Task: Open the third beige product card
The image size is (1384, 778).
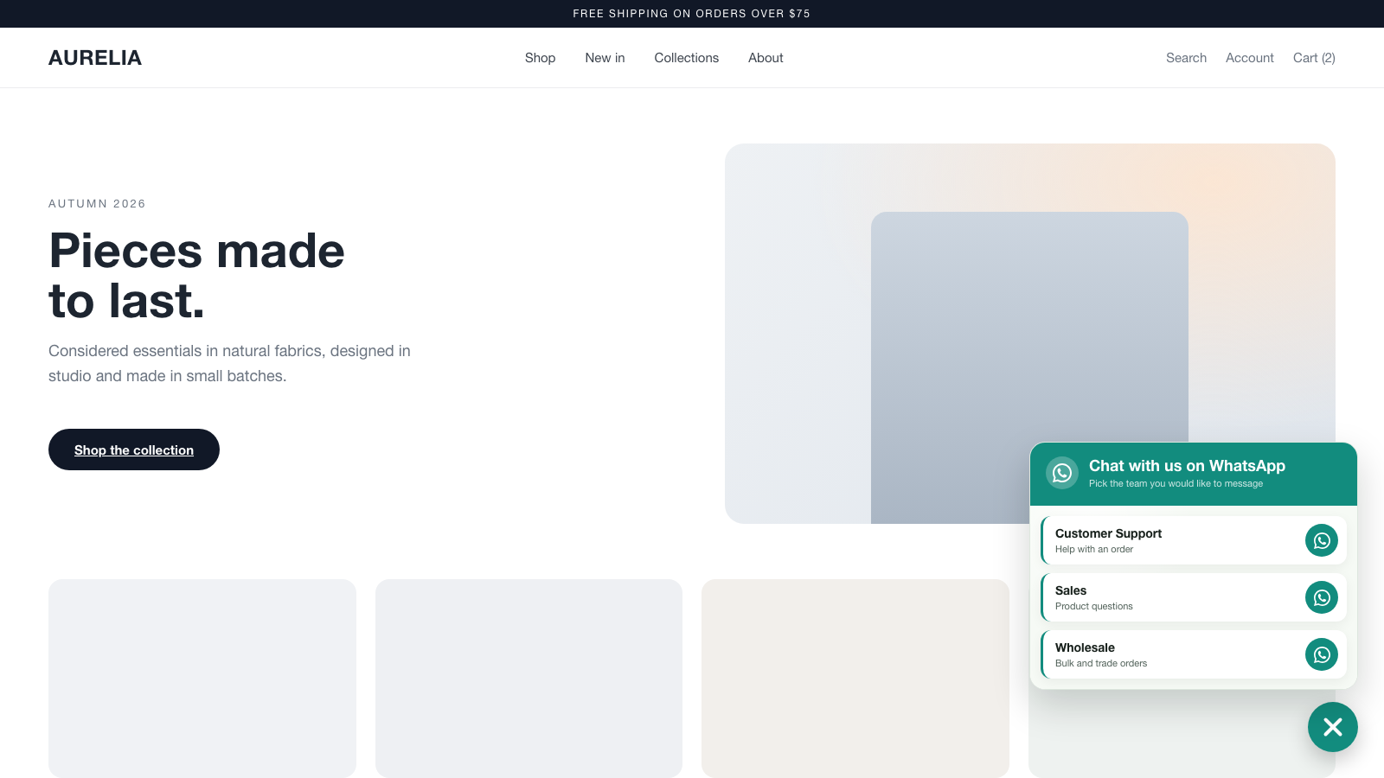Action: click(855, 679)
